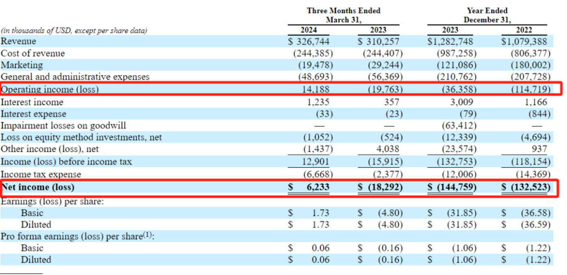Click the Marketing row label

pyautogui.click(x=21, y=65)
